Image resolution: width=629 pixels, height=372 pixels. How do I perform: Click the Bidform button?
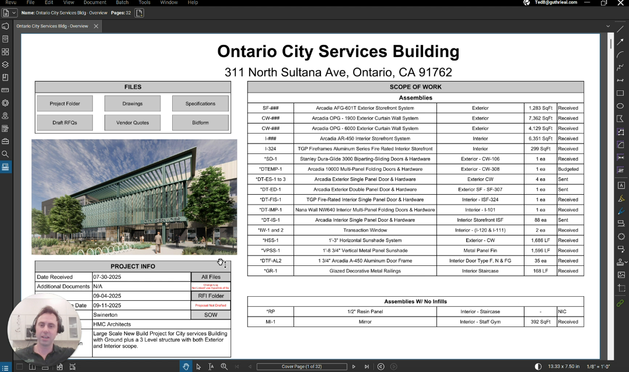point(200,122)
